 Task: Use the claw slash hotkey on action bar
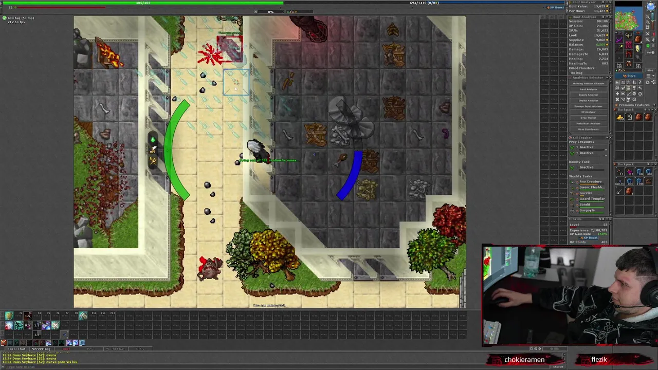(83, 316)
